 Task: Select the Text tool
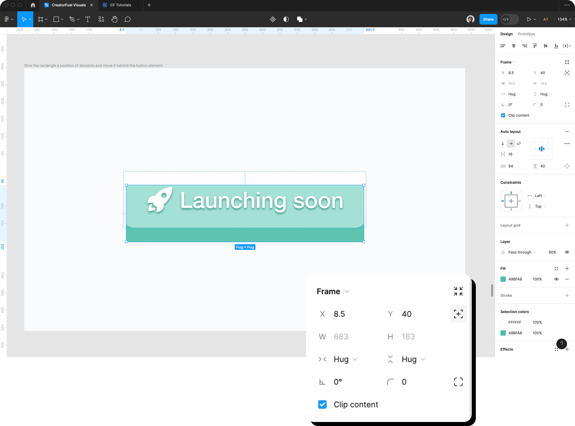tap(88, 19)
